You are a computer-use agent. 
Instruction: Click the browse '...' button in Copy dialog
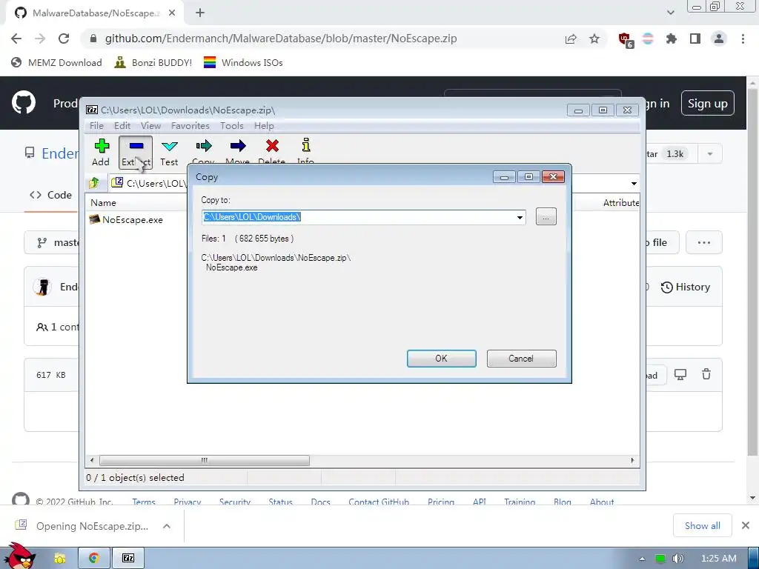546,217
